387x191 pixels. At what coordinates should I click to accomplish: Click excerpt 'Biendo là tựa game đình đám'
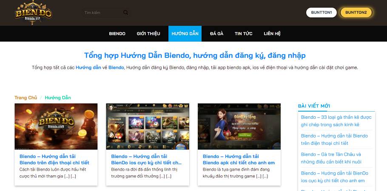(x=236, y=173)
